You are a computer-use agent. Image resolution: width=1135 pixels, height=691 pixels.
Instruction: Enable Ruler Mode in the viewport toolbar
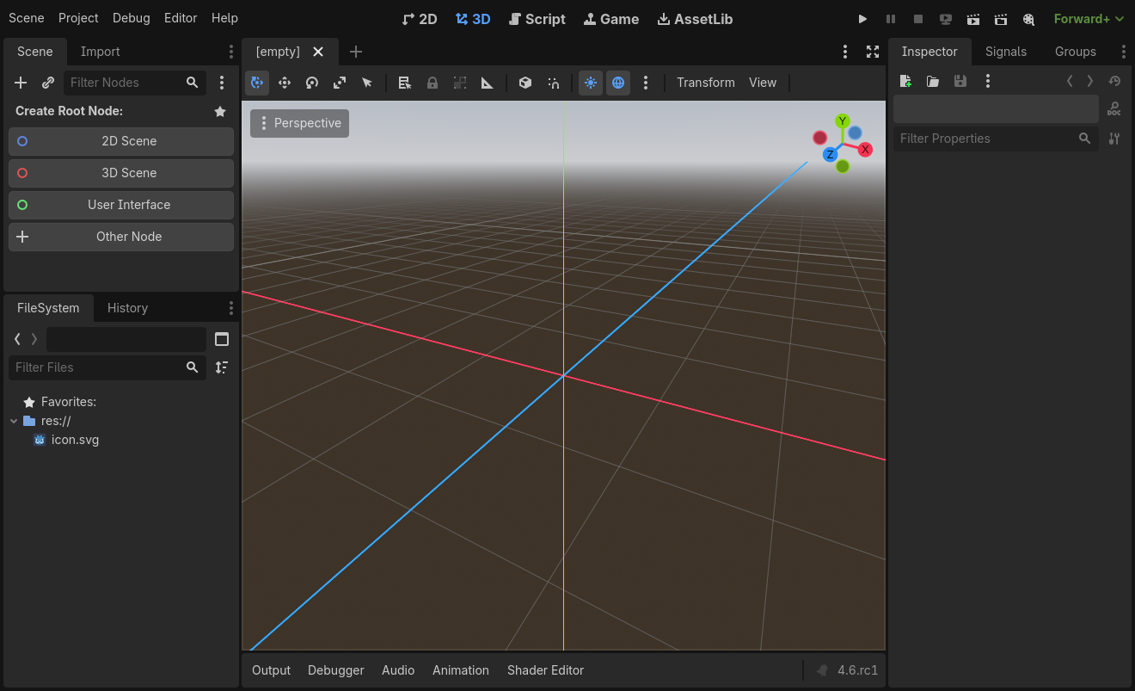pos(487,82)
